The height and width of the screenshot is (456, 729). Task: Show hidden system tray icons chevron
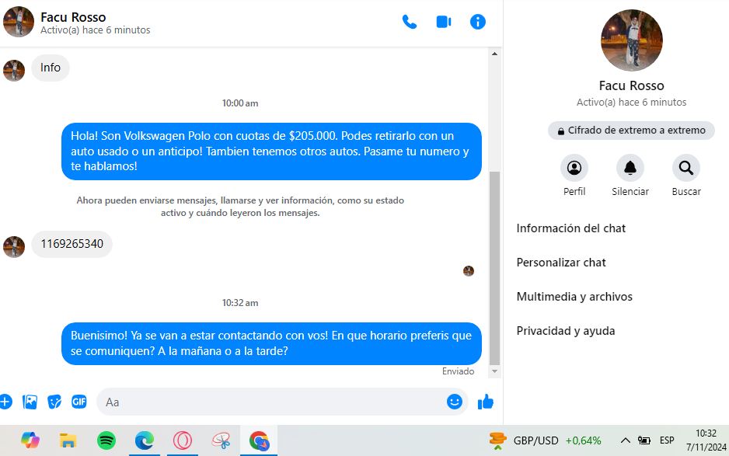click(x=626, y=440)
